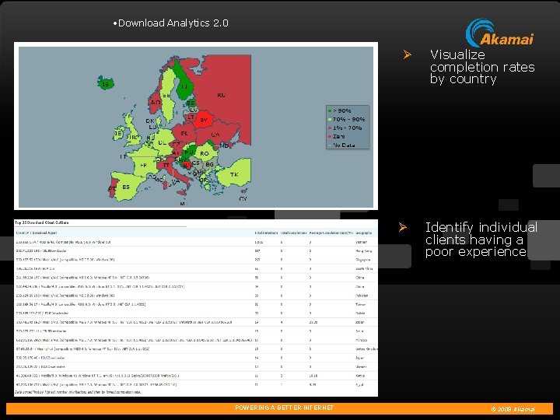The image size is (560, 420).
Task: Click the Visualize completion rates by country text
Action: (482, 67)
